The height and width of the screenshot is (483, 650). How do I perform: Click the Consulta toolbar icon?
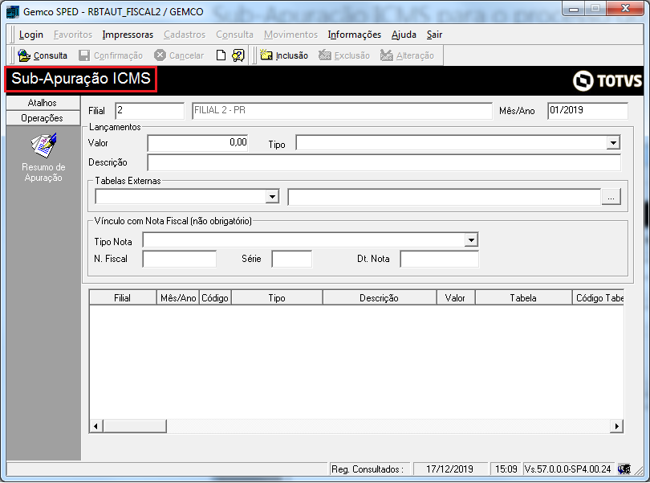pyautogui.click(x=24, y=55)
